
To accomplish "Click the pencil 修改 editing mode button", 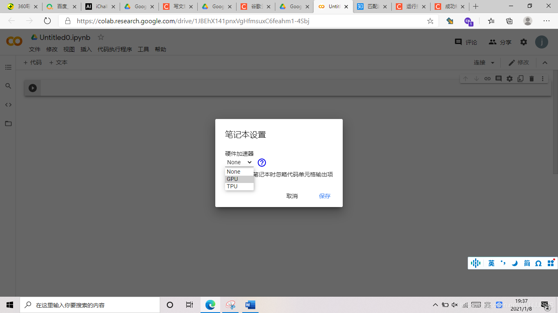I will coord(519,63).
